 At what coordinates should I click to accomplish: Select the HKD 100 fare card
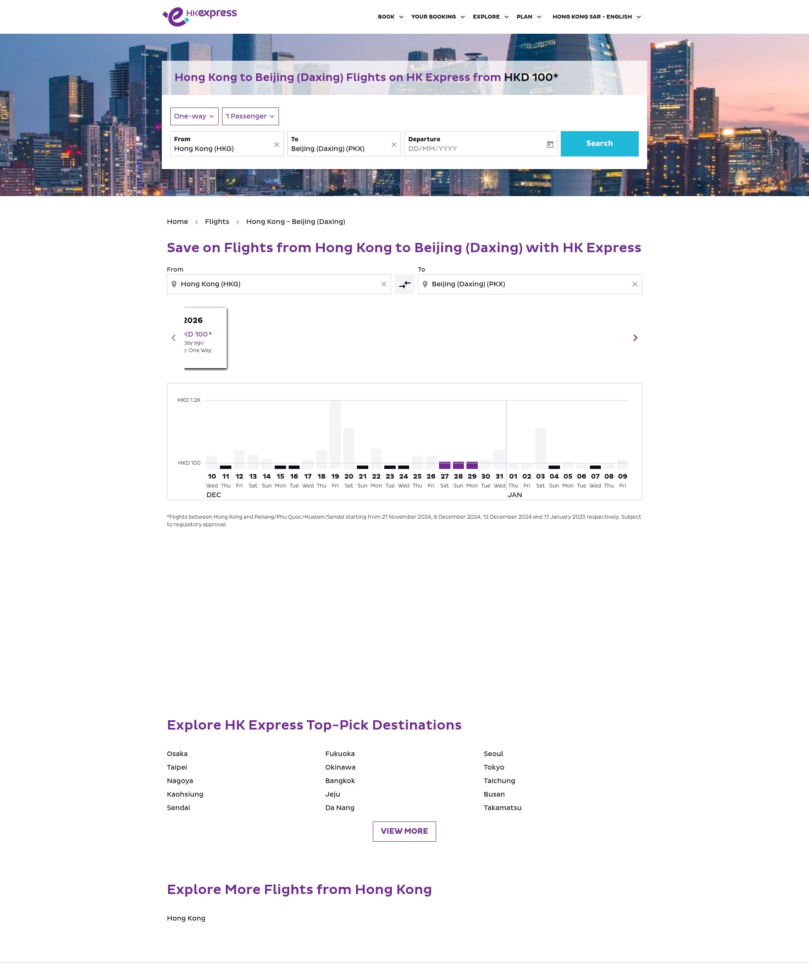[206, 337]
